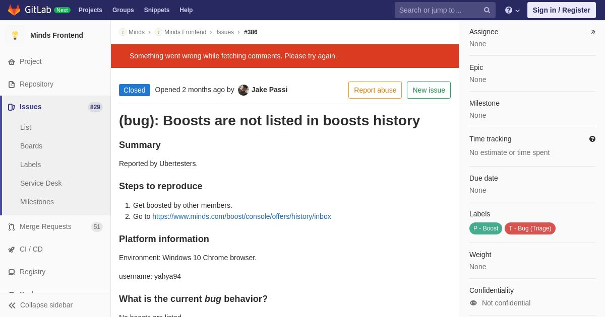This screenshot has height=317, width=605.
Task: Click the Next badge beside GitLab
Action: [x=62, y=10]
